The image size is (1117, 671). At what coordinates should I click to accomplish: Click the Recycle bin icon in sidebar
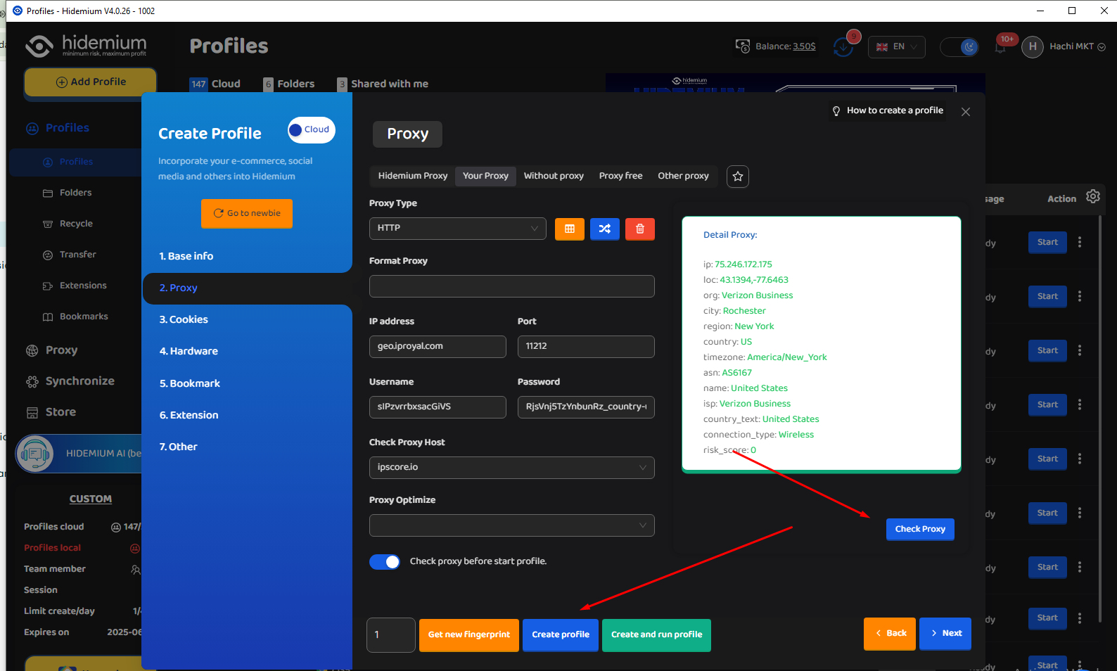click(48, 224)
